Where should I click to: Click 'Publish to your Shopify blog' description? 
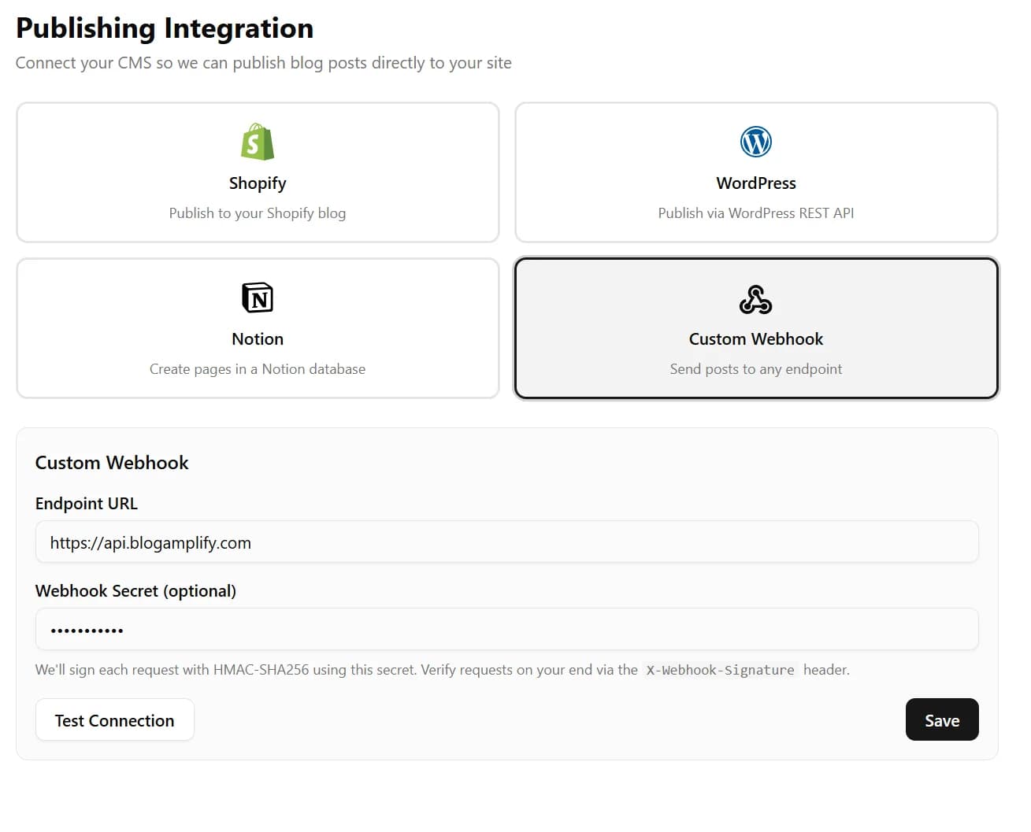(257, 213)
